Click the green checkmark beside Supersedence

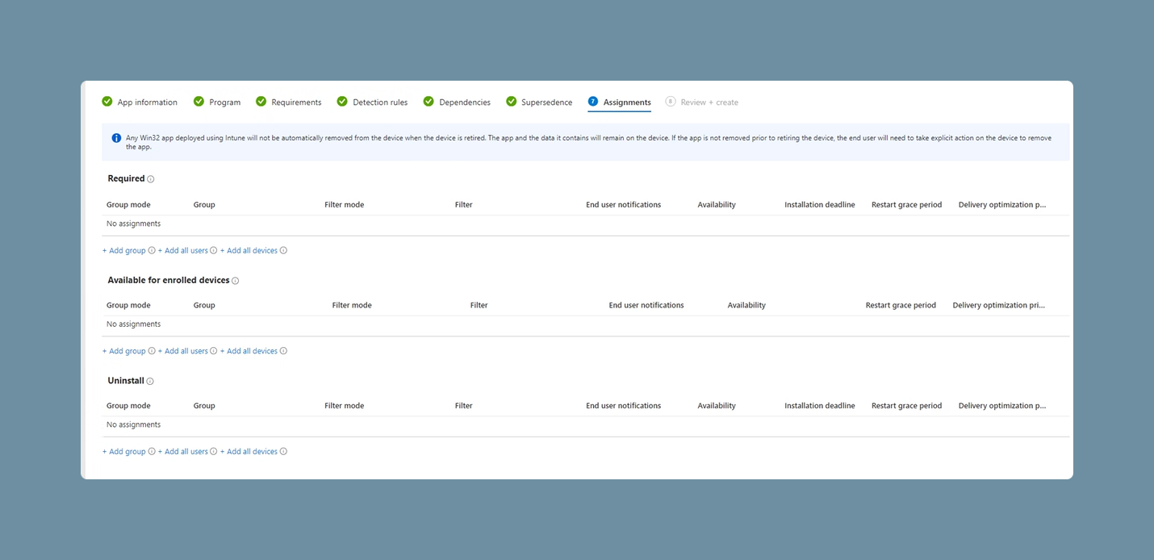(x=512, y=102)
